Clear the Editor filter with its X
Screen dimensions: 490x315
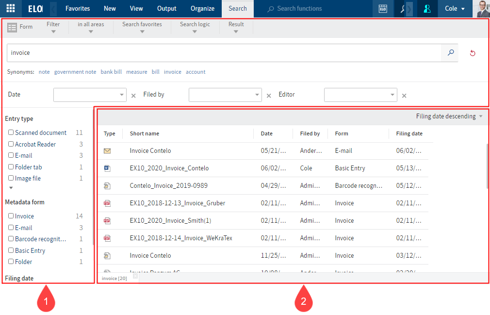click(404, 96)
